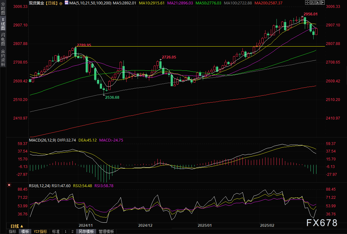Click the 2536.68 low price label

click(x=112, y=97)
